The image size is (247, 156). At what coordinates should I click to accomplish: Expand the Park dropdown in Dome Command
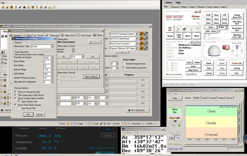click(227, 27)
